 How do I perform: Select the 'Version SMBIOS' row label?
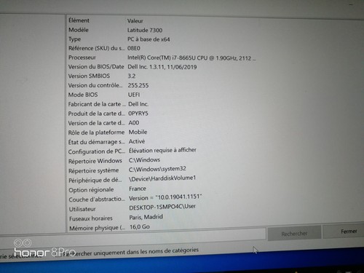pos(89,76)
